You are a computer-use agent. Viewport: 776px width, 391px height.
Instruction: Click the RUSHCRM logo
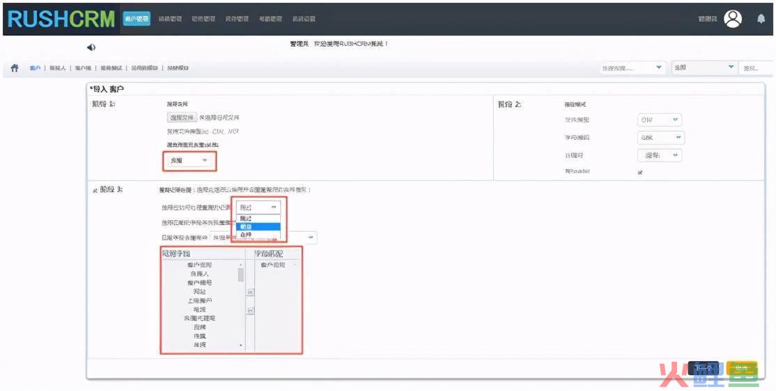pyautogui.click(x=61, y=19)
